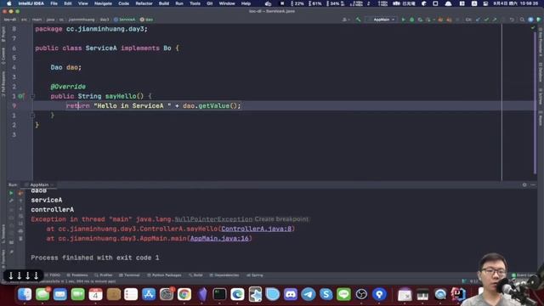
Task: Open the Window menu
Action: coord(227,3)
